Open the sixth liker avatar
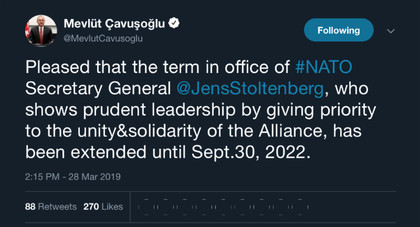Image resolution: width=420 pixels, height=227 pixels. point(242,207)
